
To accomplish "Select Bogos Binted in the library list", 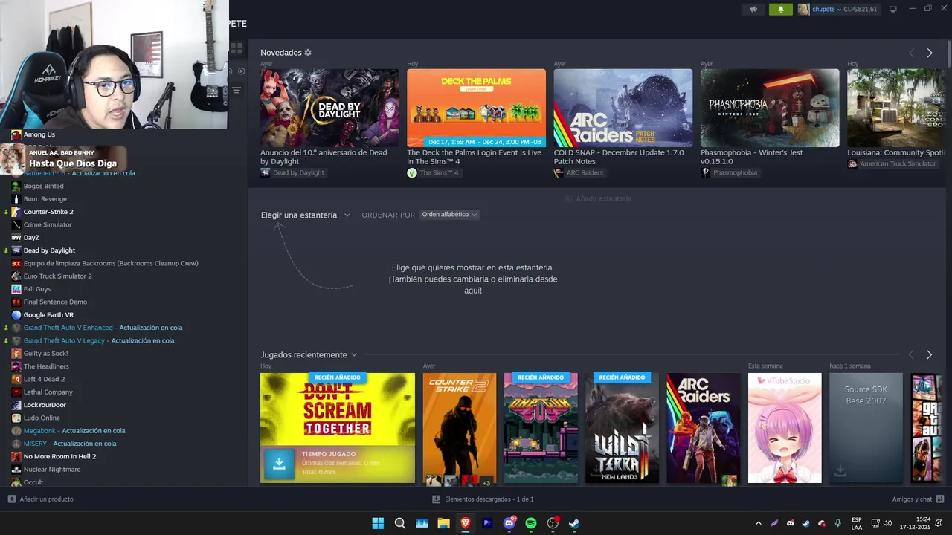I will point(43,186).
